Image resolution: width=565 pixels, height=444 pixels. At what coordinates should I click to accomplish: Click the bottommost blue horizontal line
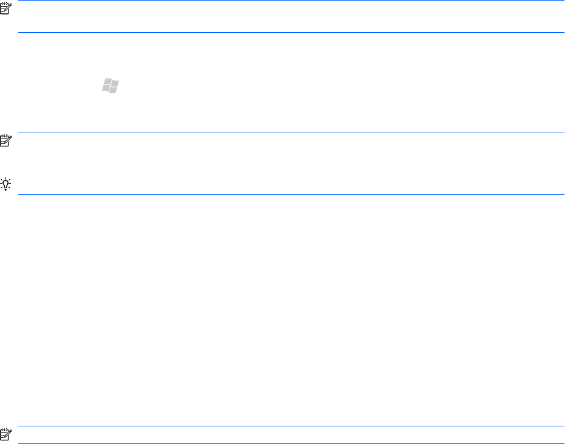point(292,443)
